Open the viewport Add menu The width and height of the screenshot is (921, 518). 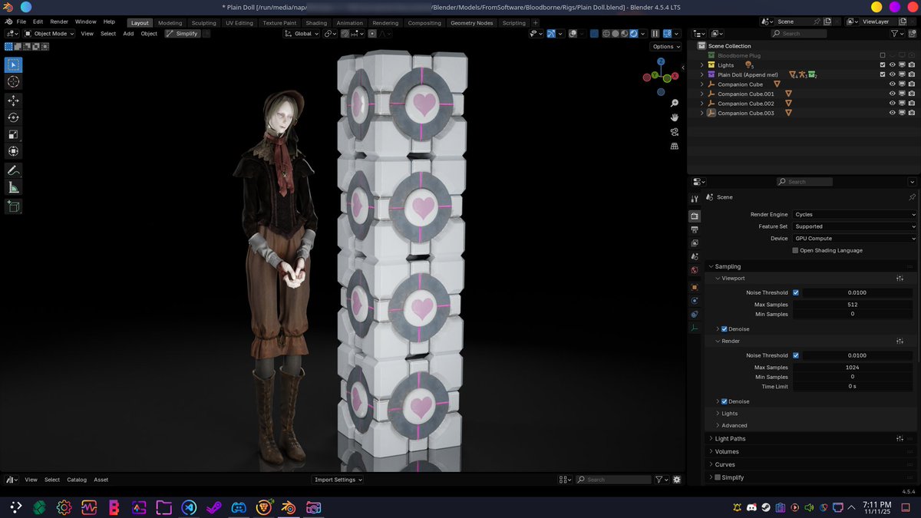tap(128, 34)
